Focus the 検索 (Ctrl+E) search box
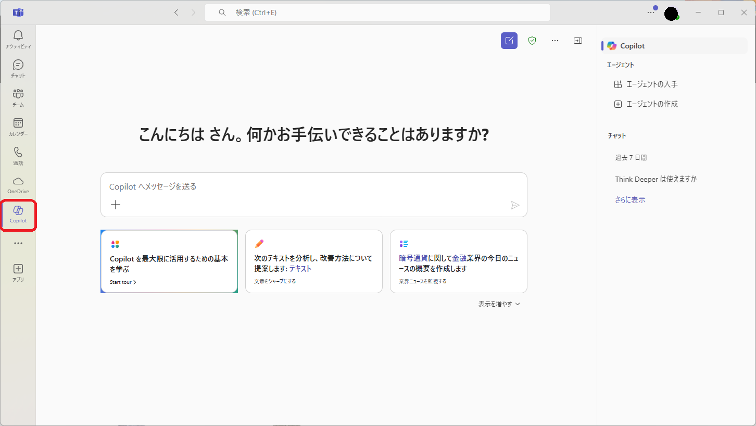The width and height of the screenshot is (756, 426). click(x=377, y=12)
